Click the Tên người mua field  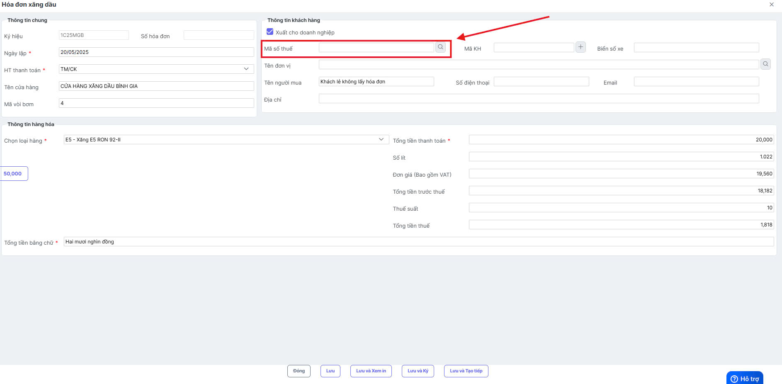coord(376,82)
